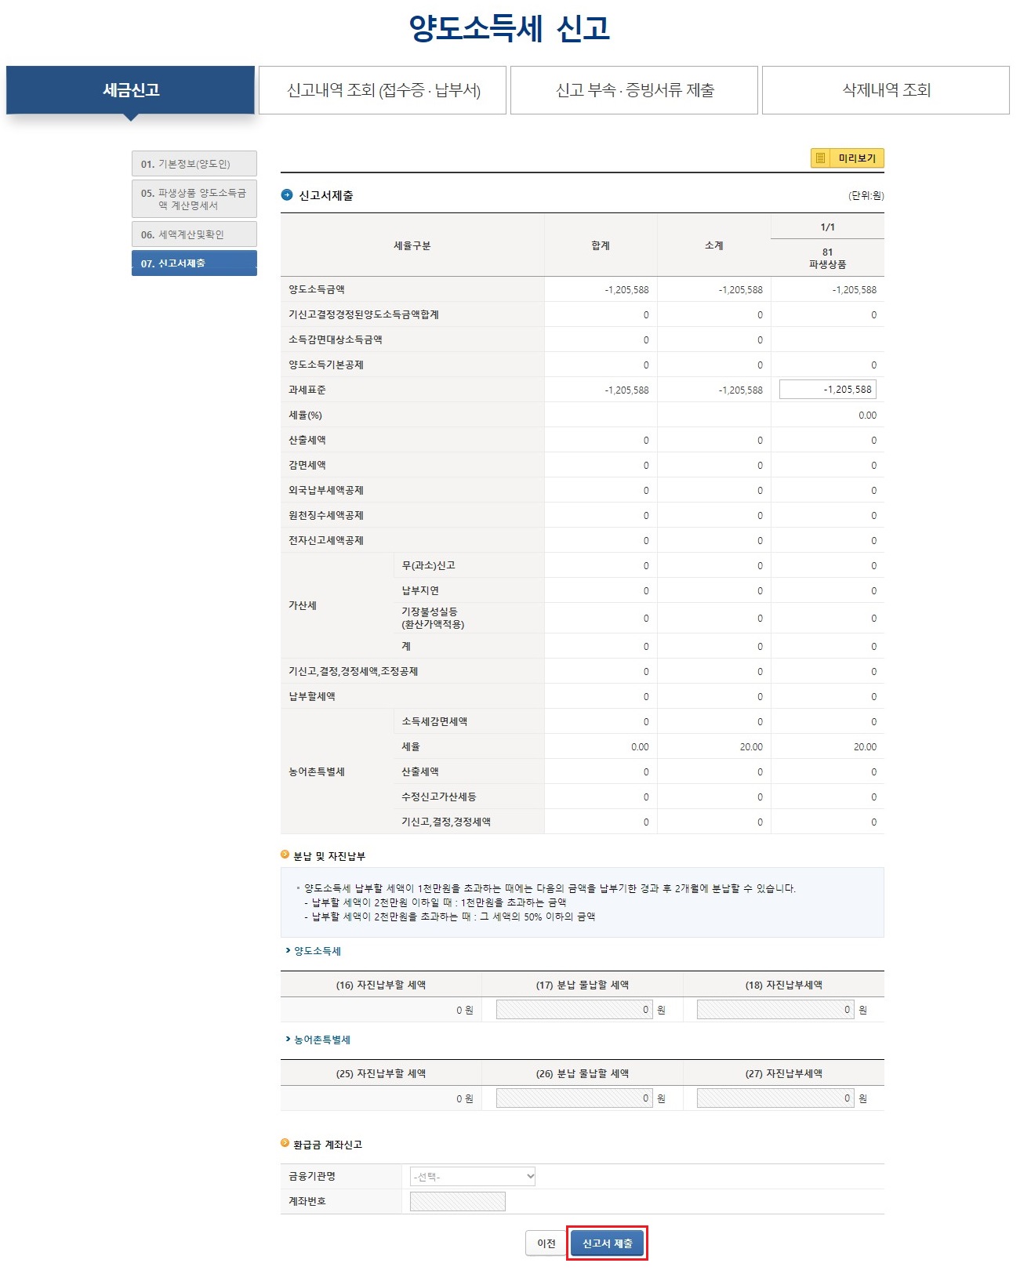The image size is (1020, 1274).
Task: Click the 외국납부세액공제 row label
Action: [x=326, y=490]
